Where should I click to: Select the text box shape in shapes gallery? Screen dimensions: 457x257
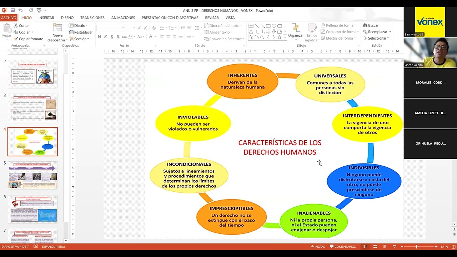pyautogui.click(x=251, y=26)
